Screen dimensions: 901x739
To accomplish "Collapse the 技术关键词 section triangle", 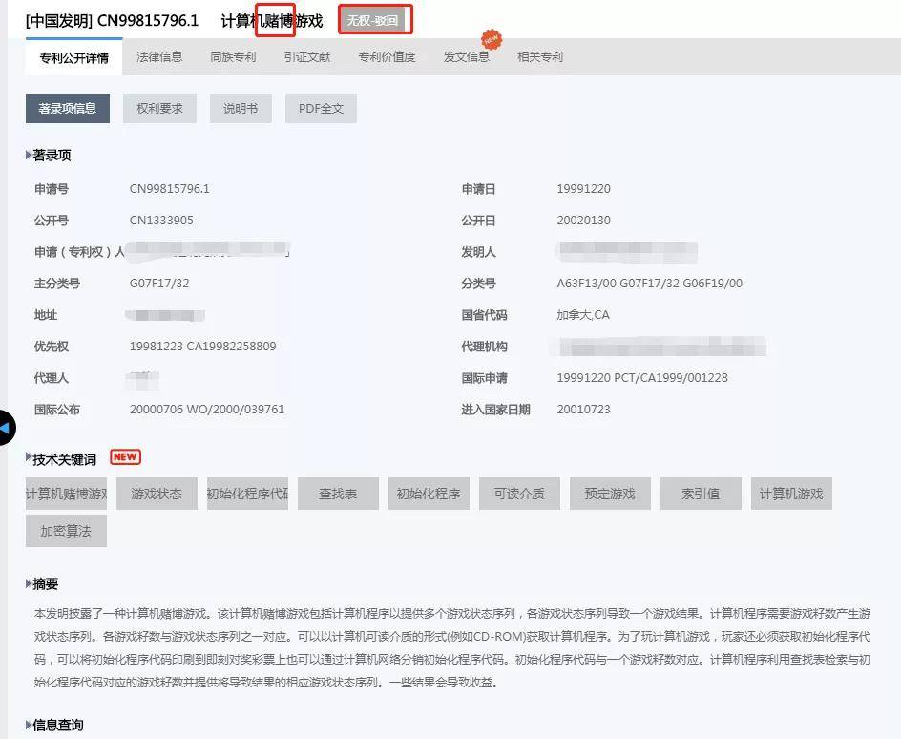I will tap(29, 457).
